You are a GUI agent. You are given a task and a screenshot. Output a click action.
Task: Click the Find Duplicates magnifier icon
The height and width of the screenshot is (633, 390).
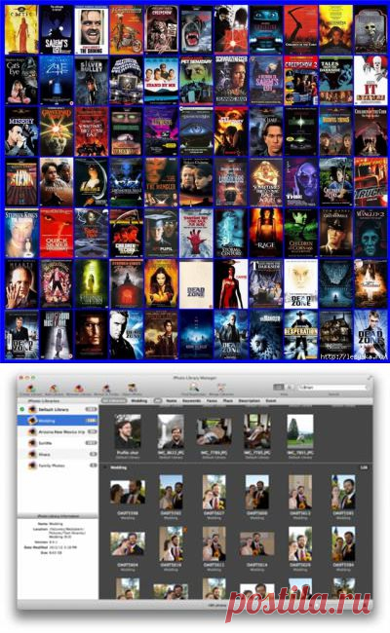(194, 388)
